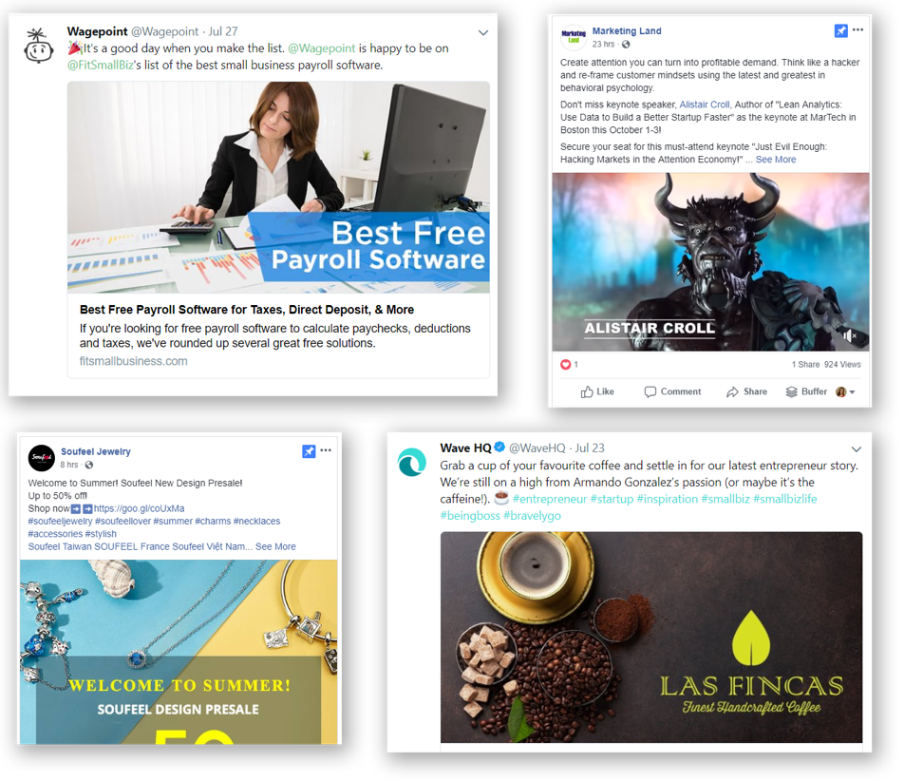Click the #entrepreneur hashtag
Image resolution: width=923 pixels, height=781 pixels.
click(550, 499)
